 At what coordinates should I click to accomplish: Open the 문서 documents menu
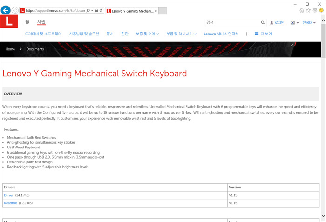click(x=110, y=34)
